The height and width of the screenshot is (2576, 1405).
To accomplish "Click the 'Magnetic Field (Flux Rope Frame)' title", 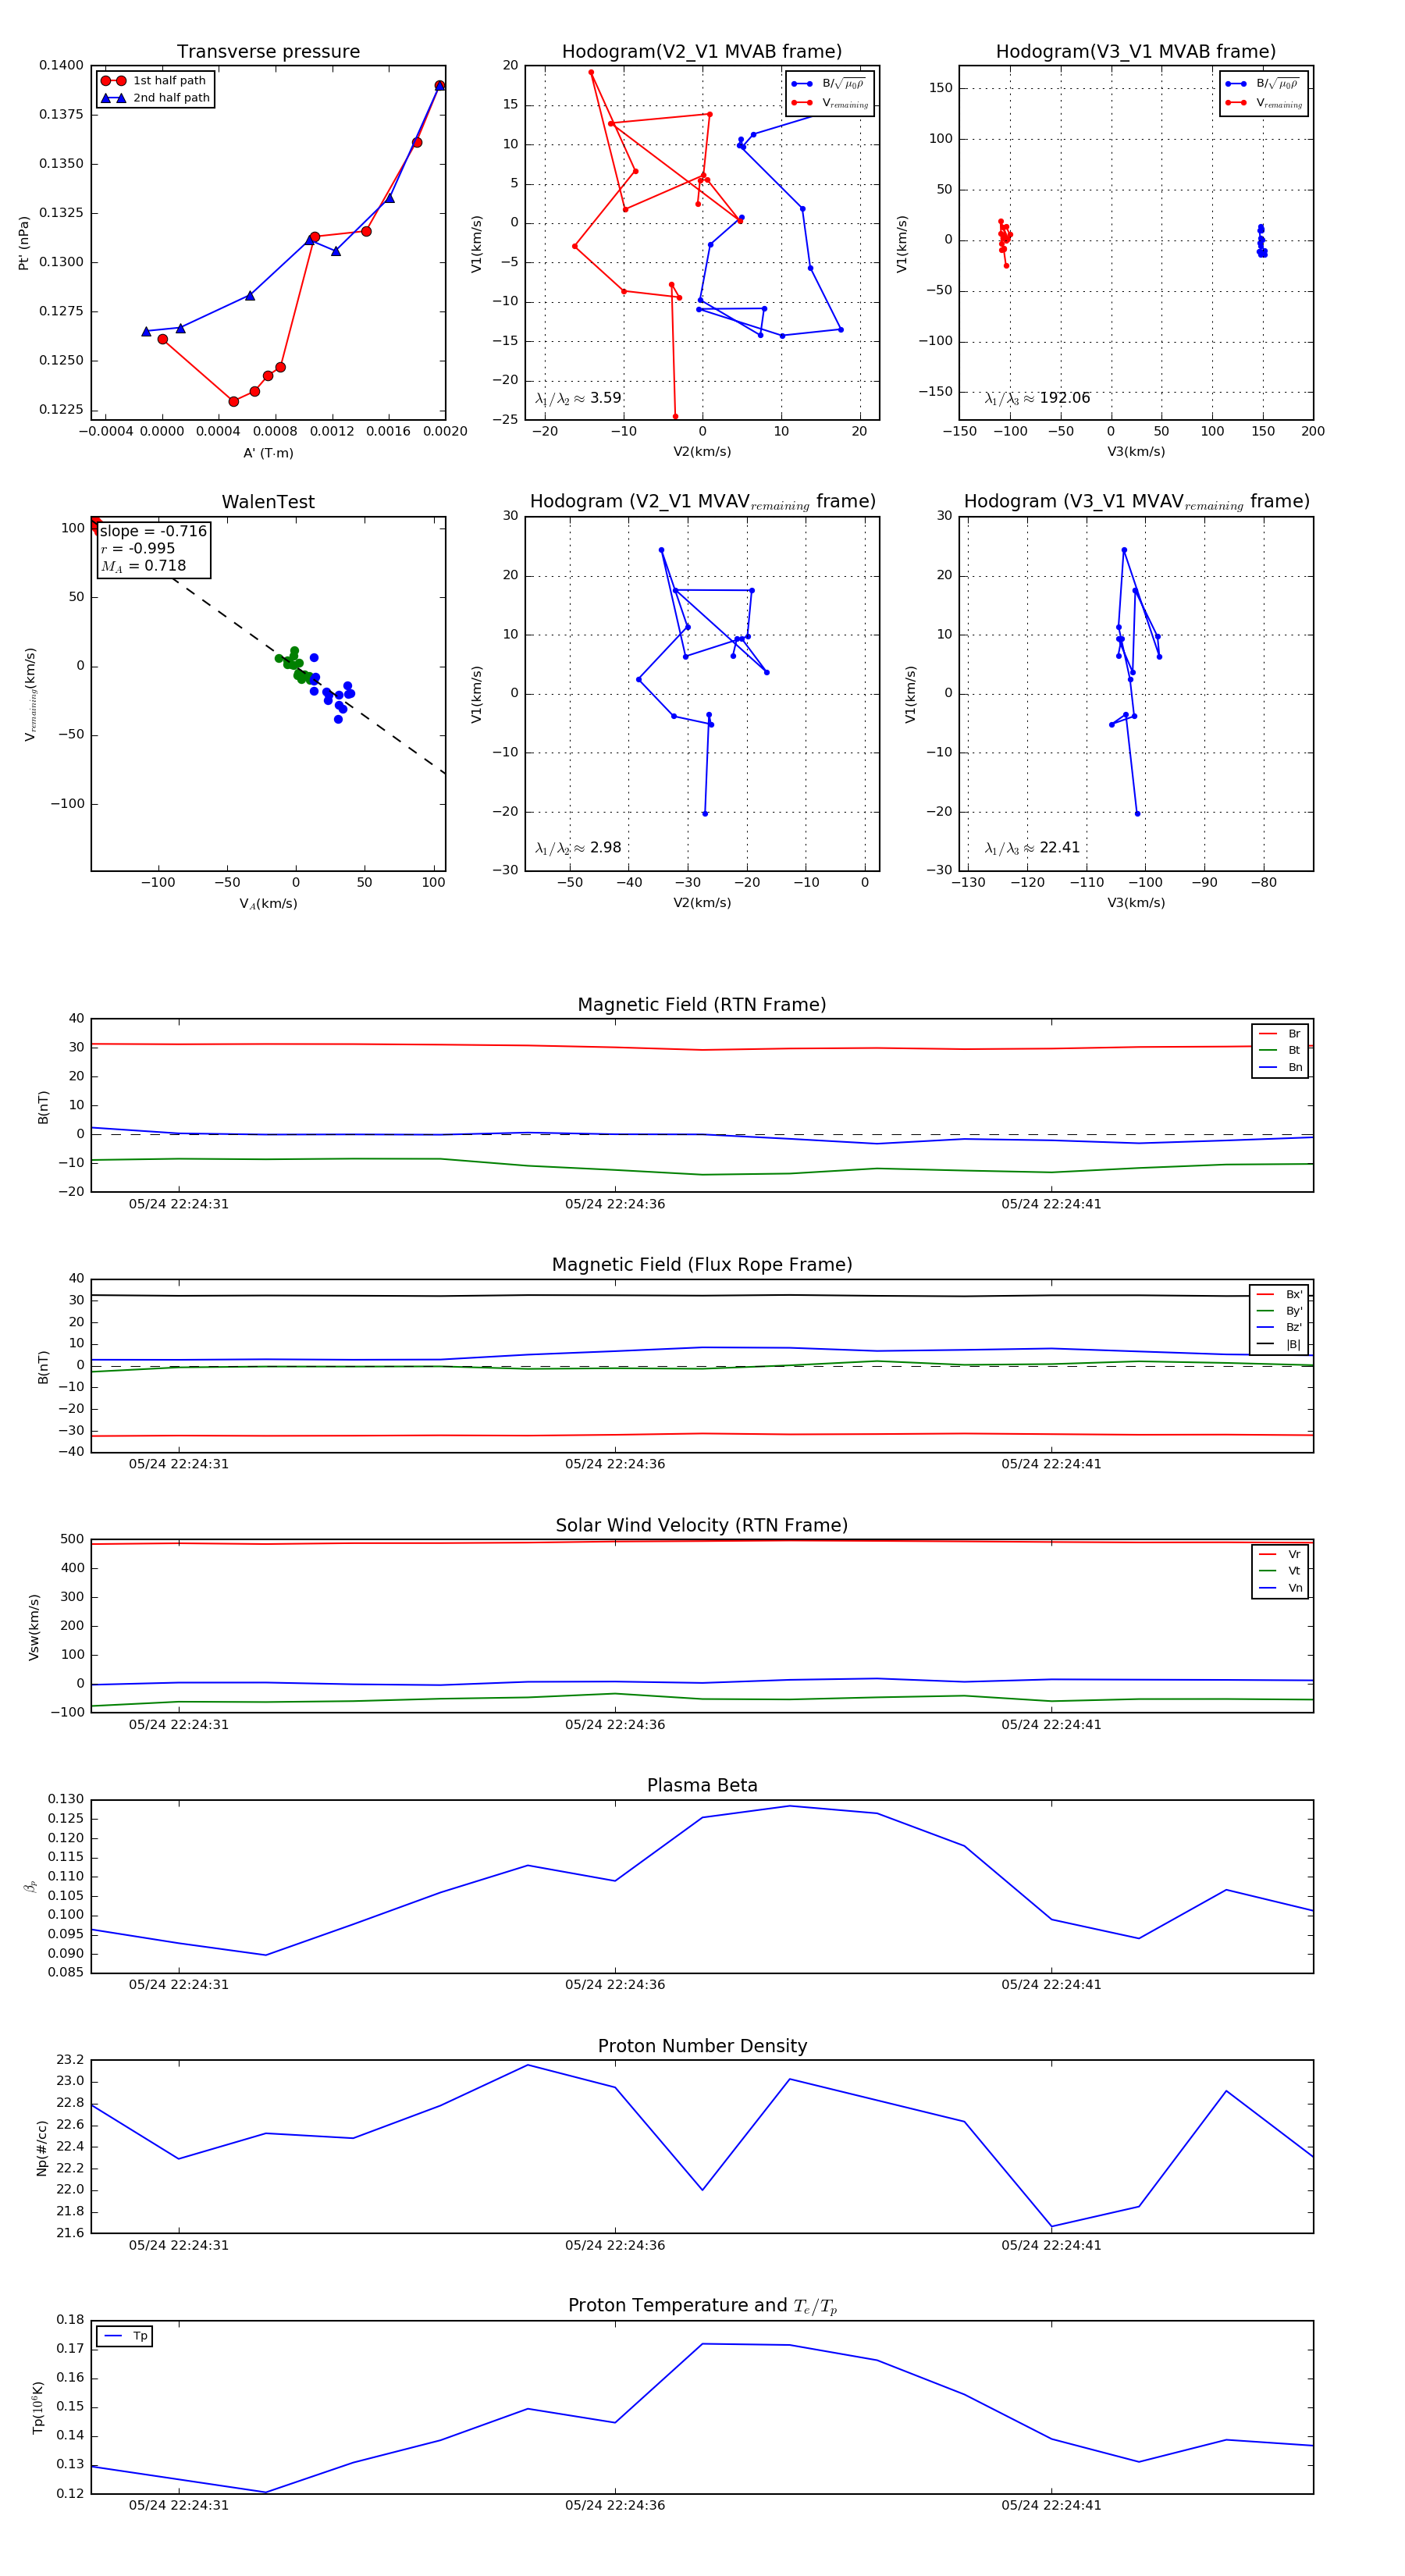I will pyautogui.click(x=702, y=1265).
